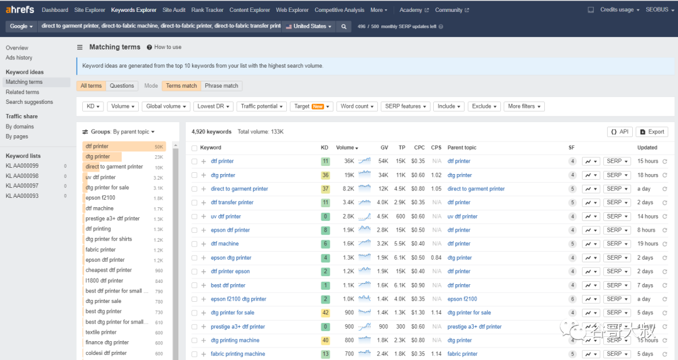Viewport: 678px width, 360px height.
Task: Open trend chart button for dtf machine row
Action: coord(591,244)
